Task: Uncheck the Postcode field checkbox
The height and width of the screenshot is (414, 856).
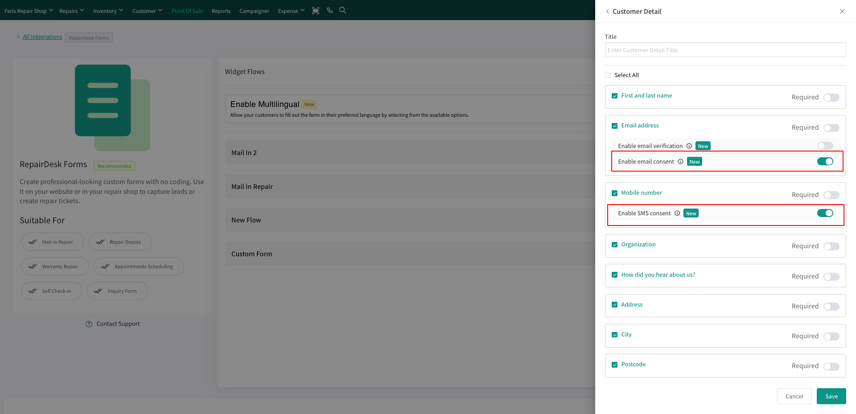Action: click(x=615, y=365)
